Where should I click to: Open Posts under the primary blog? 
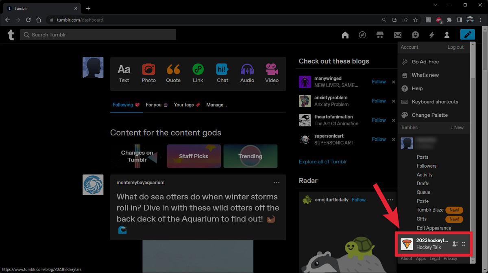click(423, 157)
